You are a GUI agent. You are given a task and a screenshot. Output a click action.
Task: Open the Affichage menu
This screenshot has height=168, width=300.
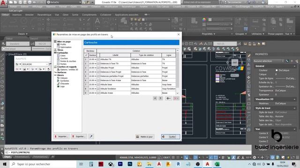click(37, 7)
